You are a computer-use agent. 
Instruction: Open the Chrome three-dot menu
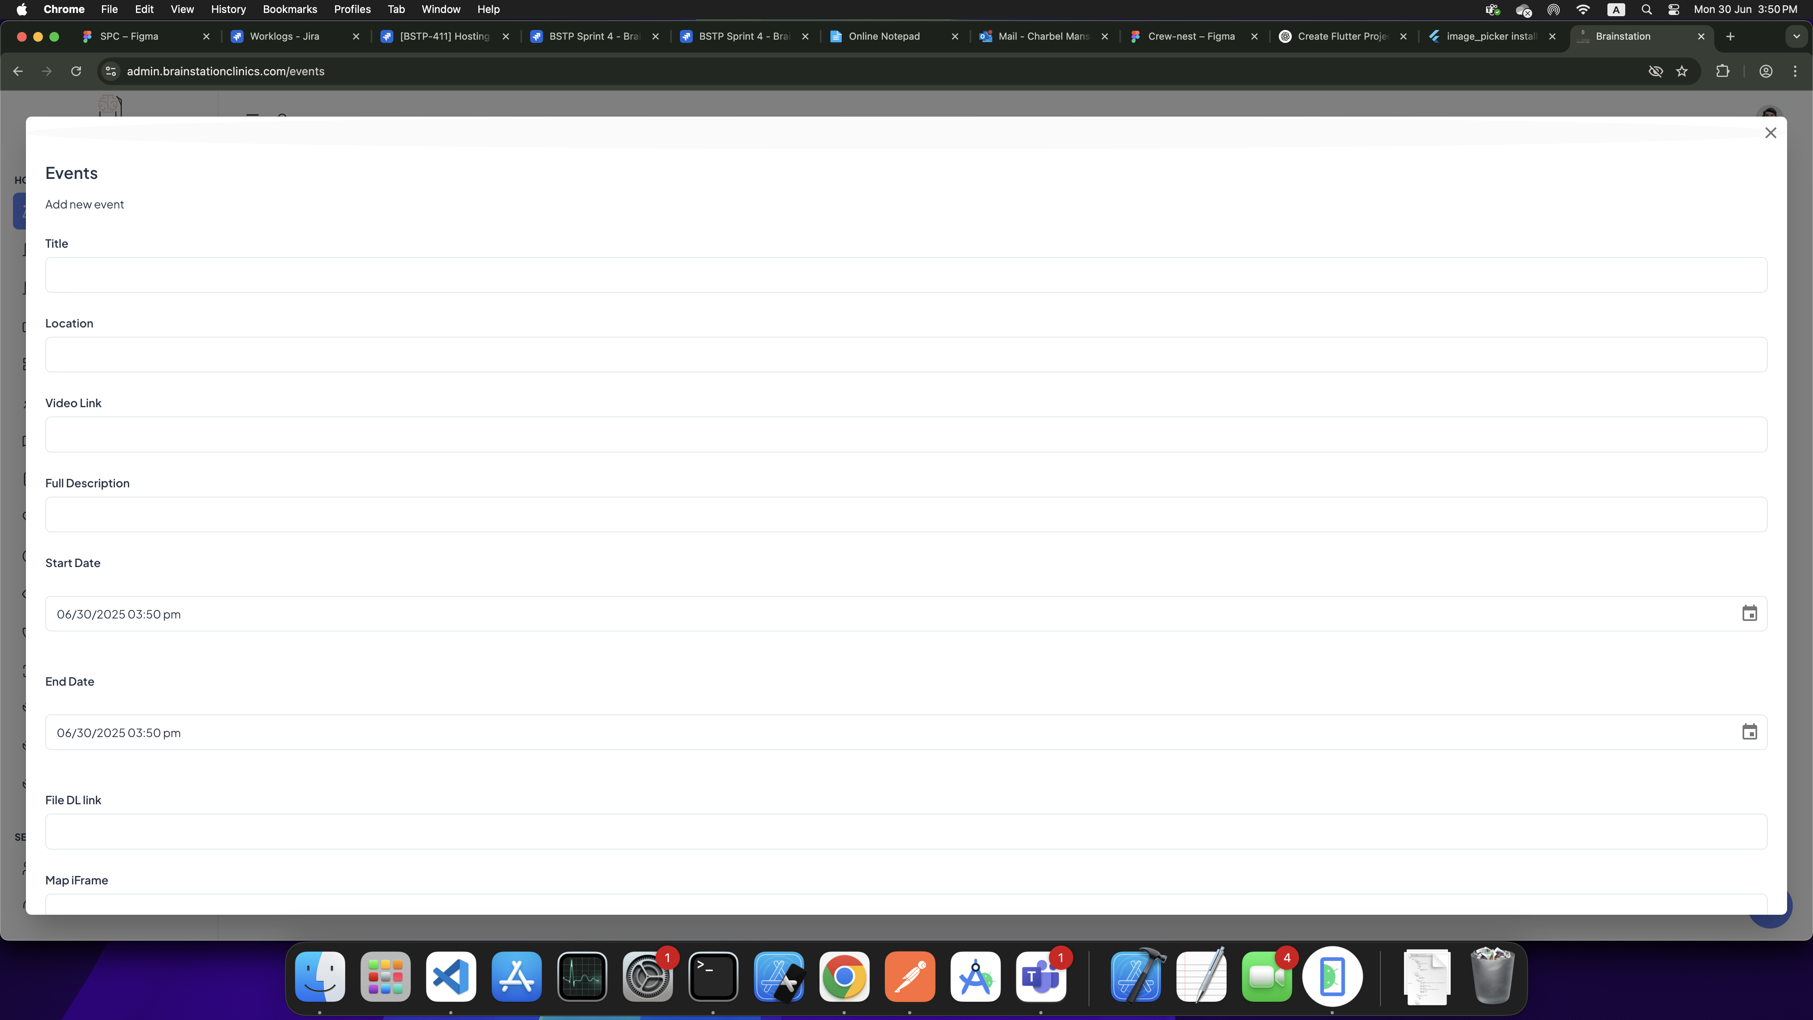click(1795, 71)
